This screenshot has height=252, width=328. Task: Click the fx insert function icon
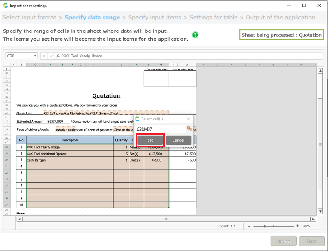click(58, 56)
